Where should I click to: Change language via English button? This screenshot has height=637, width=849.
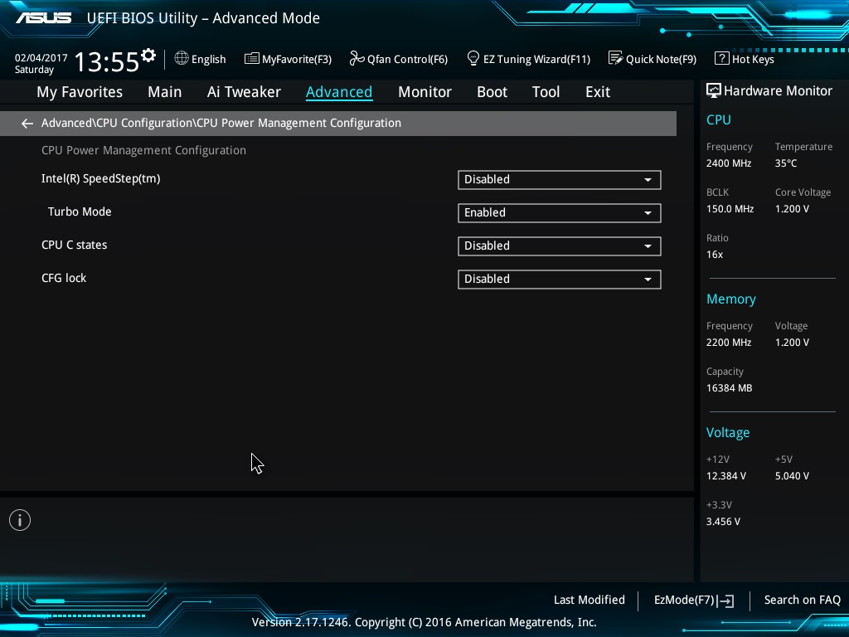pyautogui.click(x=201, y=59)
